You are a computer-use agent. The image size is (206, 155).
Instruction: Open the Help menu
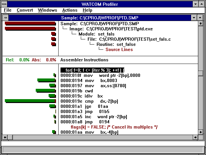[x=87, y=10]
